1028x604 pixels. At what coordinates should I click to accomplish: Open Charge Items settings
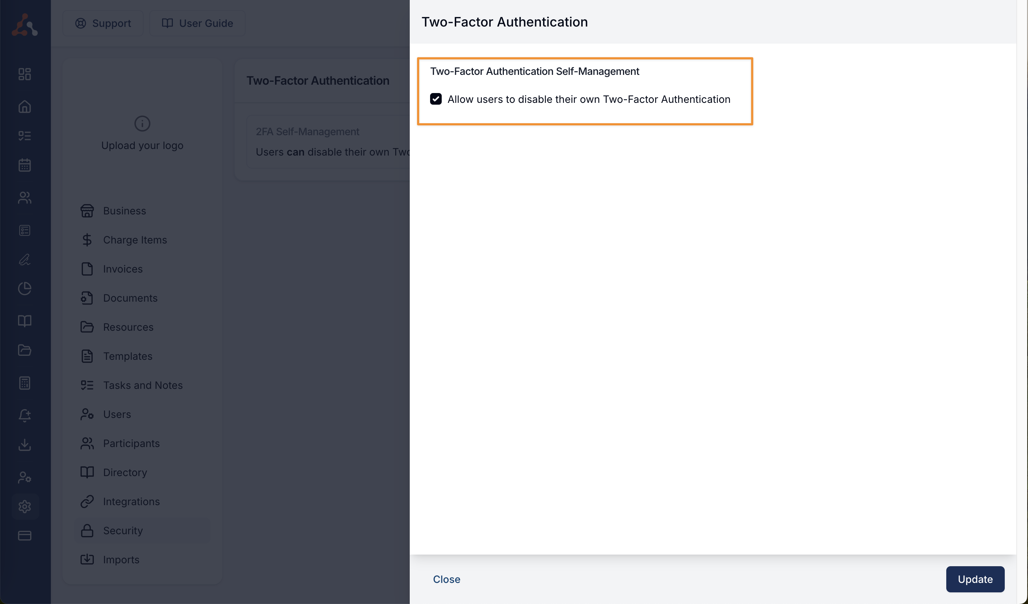click(135, 239)
